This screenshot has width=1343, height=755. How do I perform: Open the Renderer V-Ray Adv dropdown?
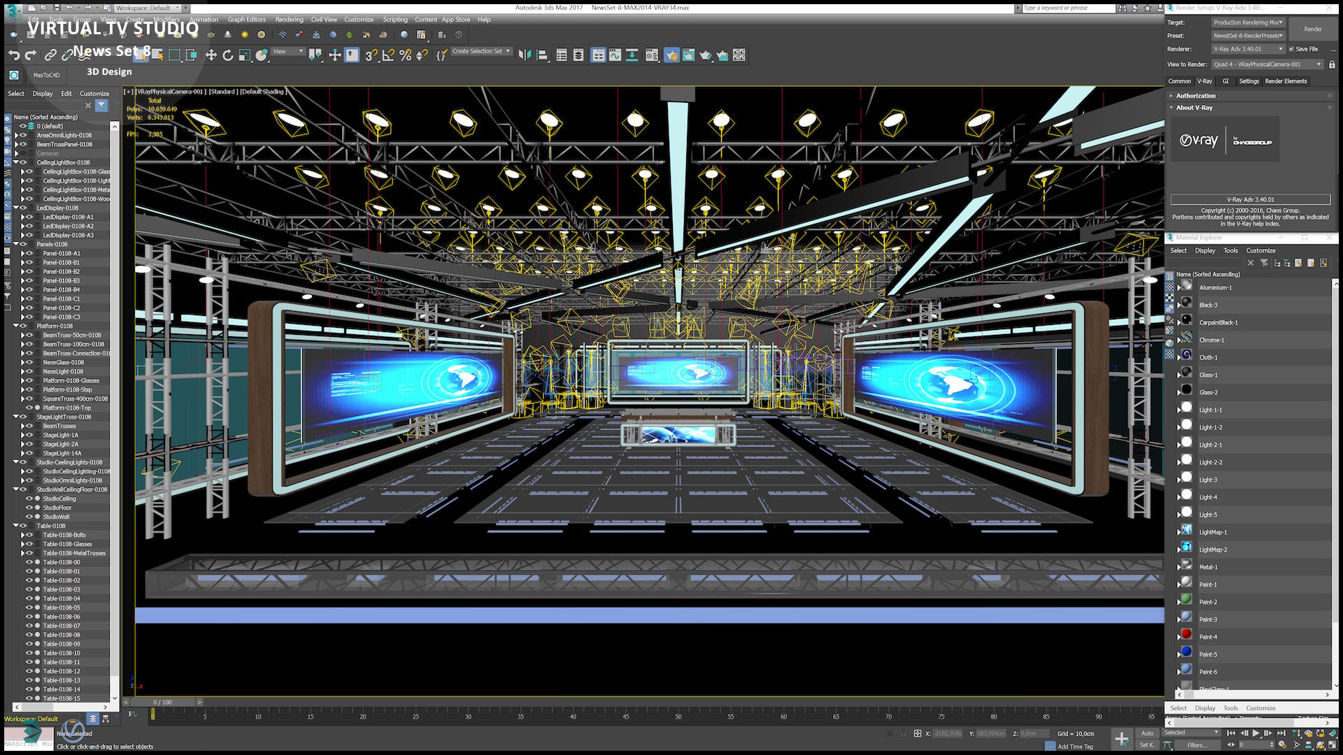[1249, 49]
